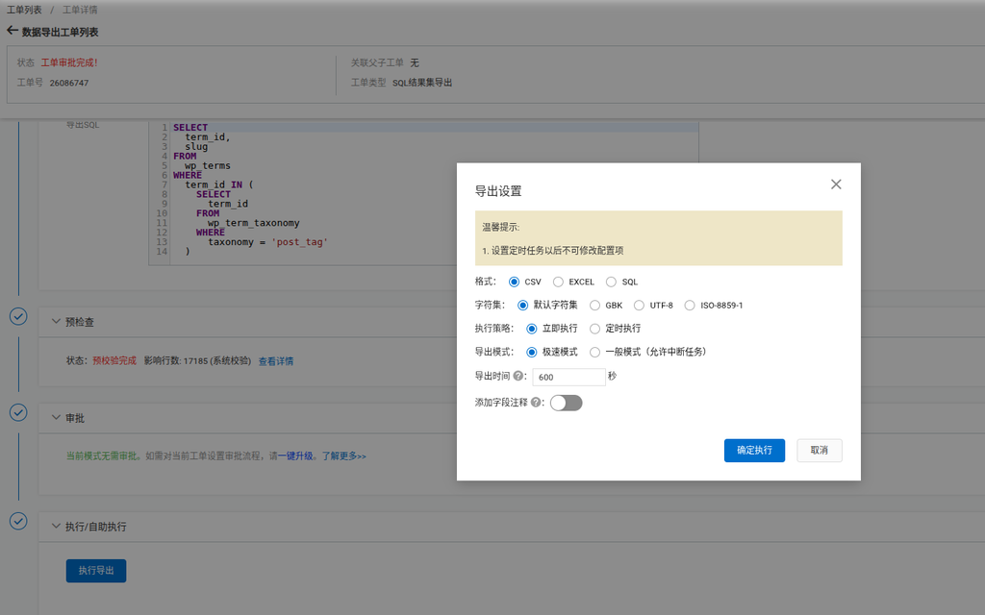Click wp_terms table name in SQL
This screenshot has width=985, height=615.
tap(208, 165)
